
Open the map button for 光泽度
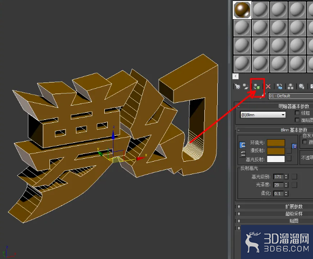[294, 185]
